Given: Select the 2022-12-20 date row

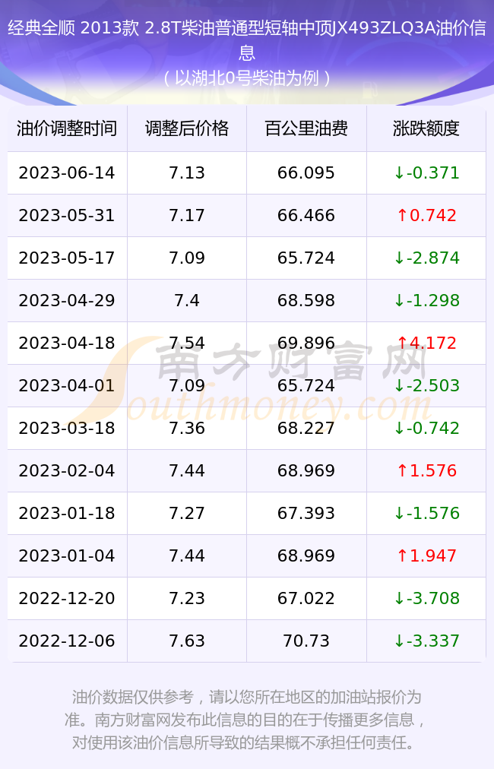Looking at the screenshot, I should pos(247,598).
